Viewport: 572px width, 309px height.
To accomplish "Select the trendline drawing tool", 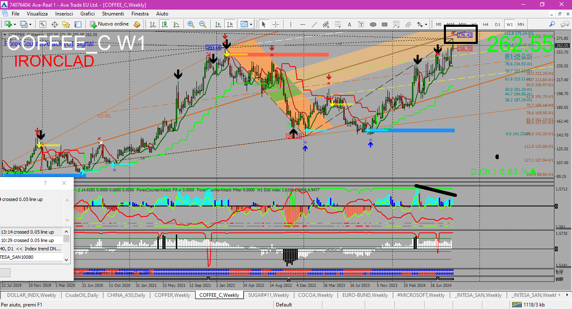I will point(314,24).
